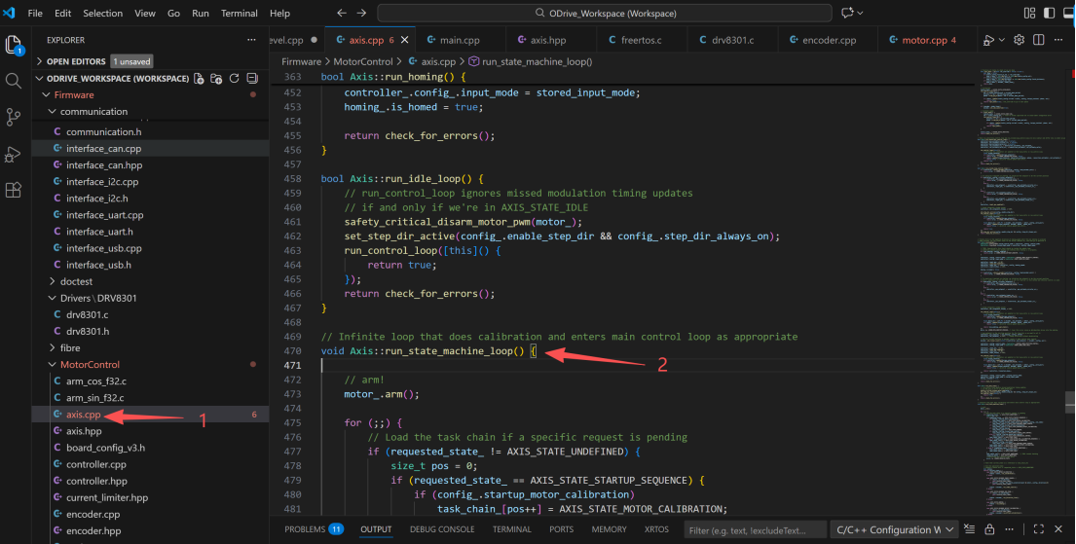The image size is (1076, 544).
Task: Open board_config_v3.h in the file tree
Action: pyautogui.click(x=105, y=448)
